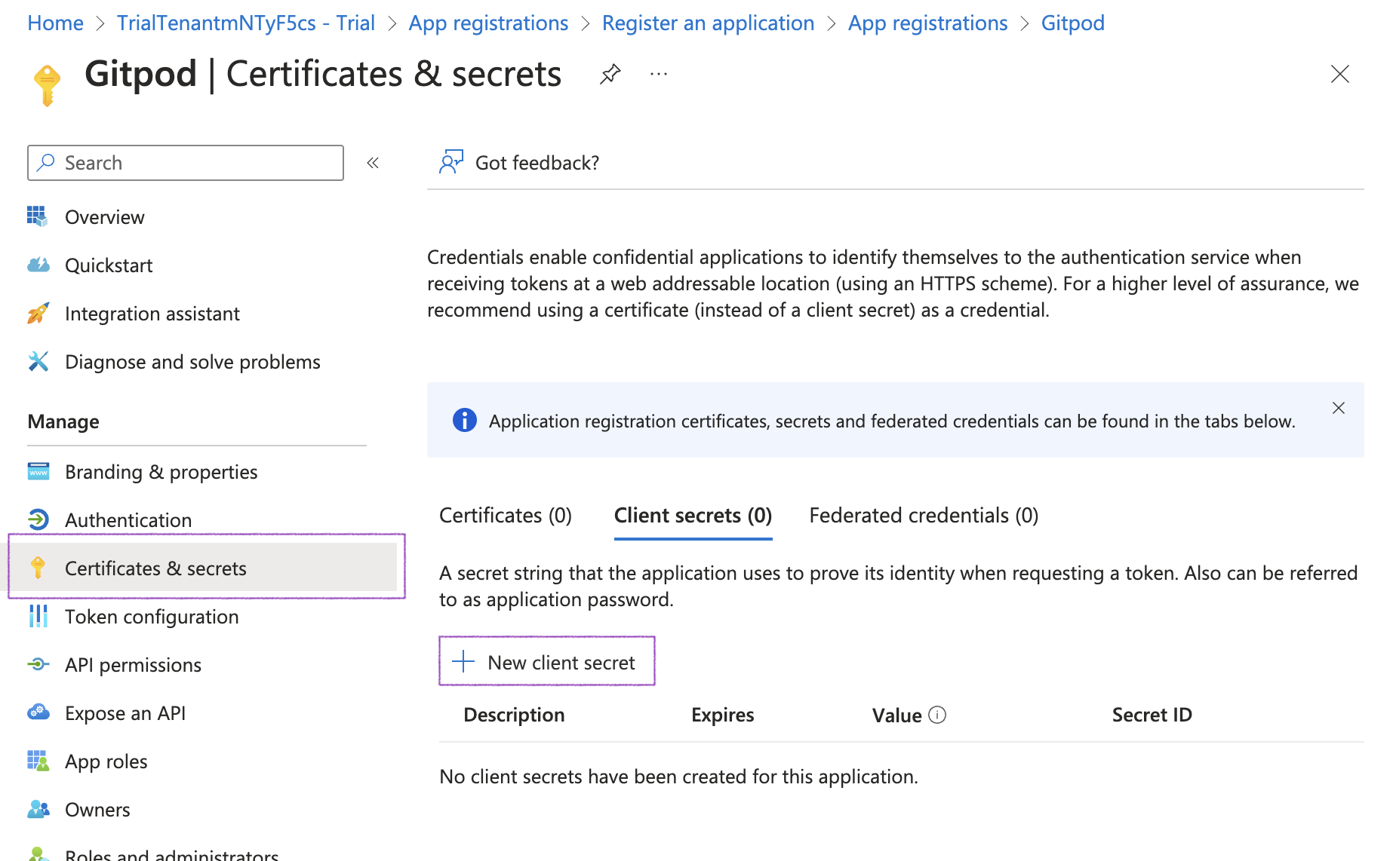
Task: Click the Value column info icon
Action: pyautogui.click(x=937, y=715)
